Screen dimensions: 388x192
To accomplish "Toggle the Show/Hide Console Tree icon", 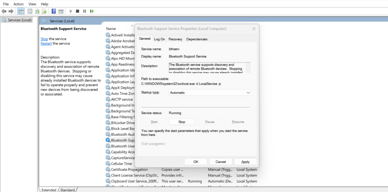I will (21, 11).
